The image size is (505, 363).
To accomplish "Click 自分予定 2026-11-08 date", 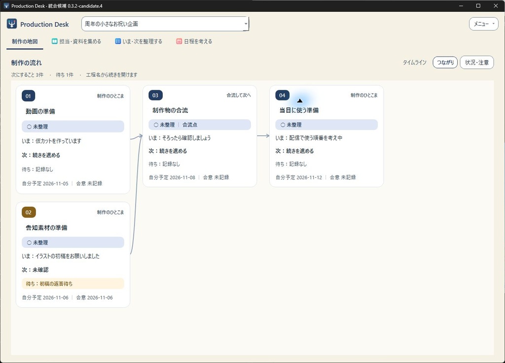I will 172,177.
